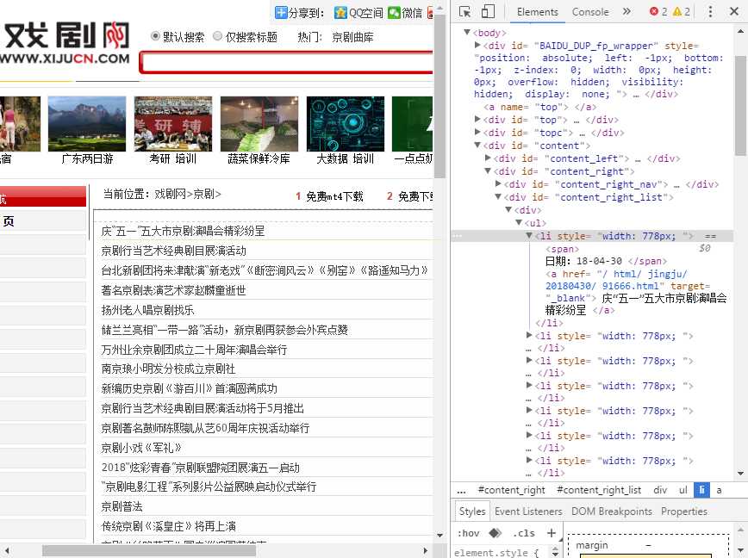Click the 大数据 培训 ad thumbnail
The height and width of the screenshot is (558, 748).
pyautogui.click(x=346, y=124)
